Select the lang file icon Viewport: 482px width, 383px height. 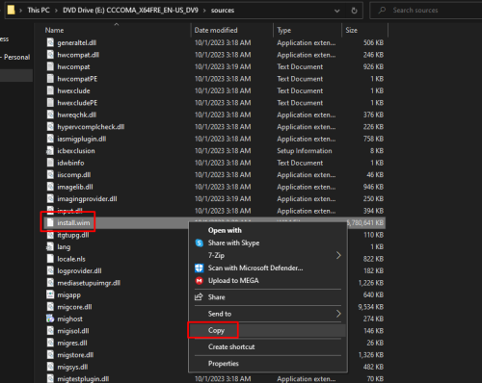coord(50,247)
